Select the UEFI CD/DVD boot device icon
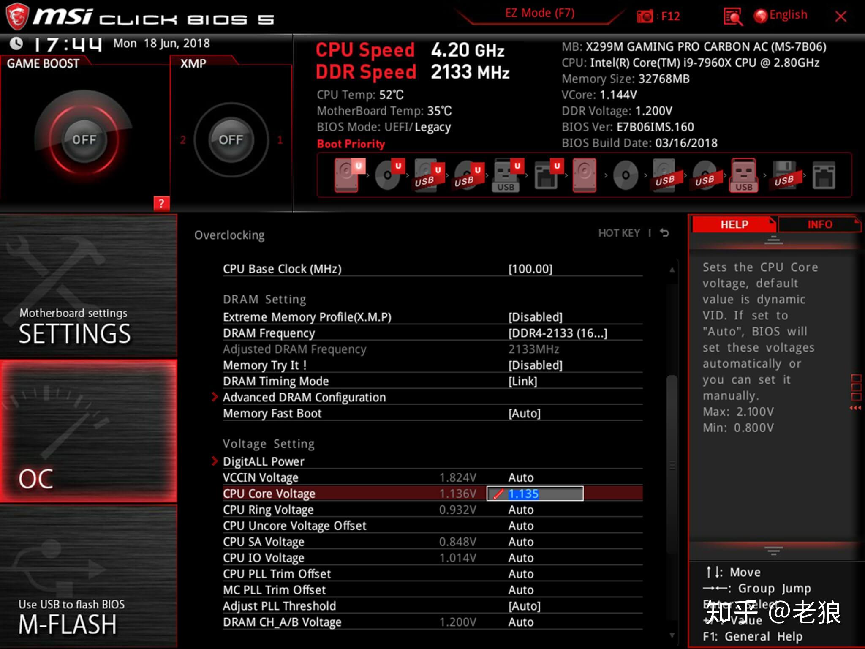 tap(389, 175)
